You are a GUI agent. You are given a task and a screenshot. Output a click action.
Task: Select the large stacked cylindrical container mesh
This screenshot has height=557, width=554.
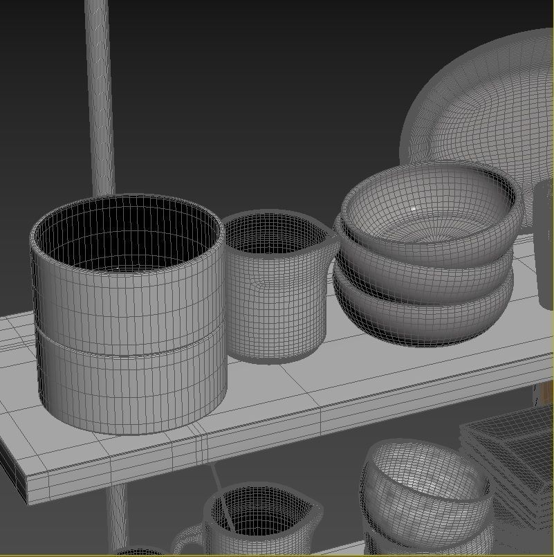click(x=129, y=314)
